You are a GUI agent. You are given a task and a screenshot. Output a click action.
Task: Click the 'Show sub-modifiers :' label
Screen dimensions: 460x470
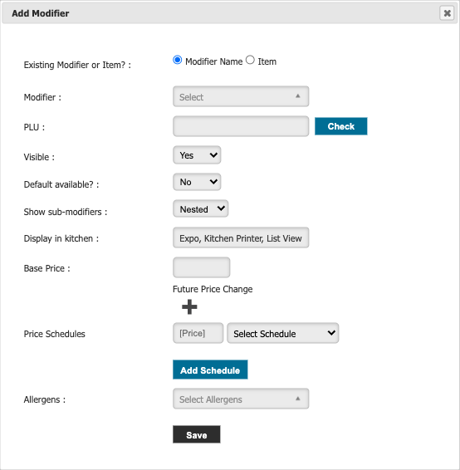coord(66,212)
